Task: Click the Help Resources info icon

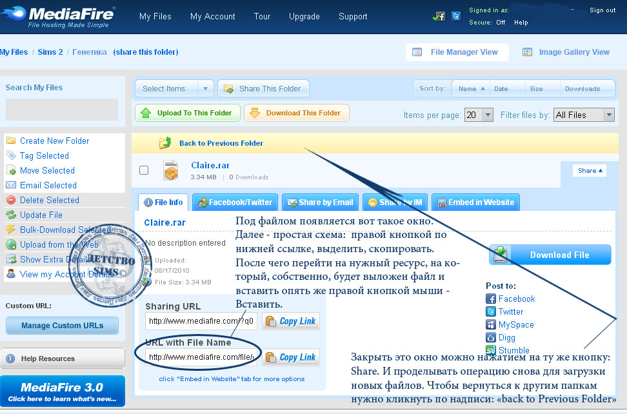Action: click(x=10, y=359)
